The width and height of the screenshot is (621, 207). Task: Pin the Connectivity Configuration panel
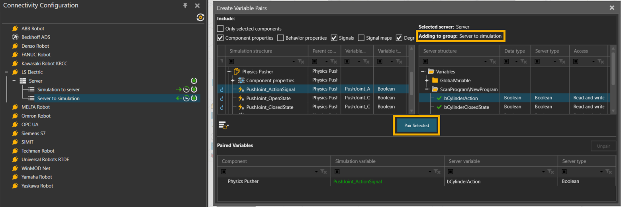click(x=185, y=6)
